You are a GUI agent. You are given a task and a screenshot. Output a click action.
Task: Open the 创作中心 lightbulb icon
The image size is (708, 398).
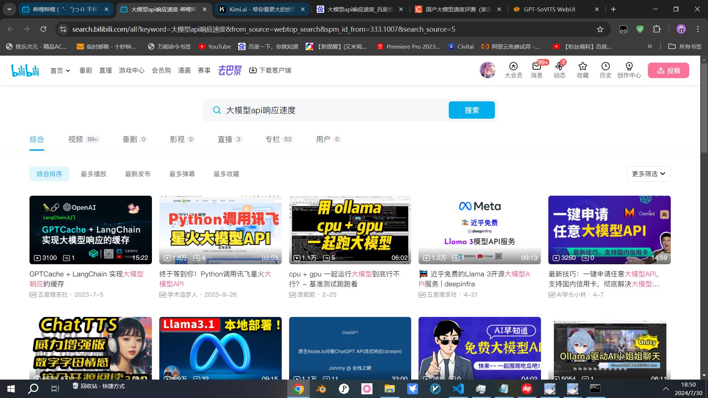629,70
